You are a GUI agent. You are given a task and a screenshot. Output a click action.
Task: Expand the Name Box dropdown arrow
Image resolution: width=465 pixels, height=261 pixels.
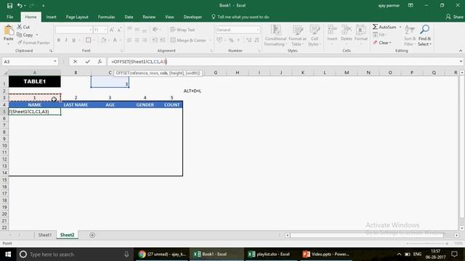(55, 62)
